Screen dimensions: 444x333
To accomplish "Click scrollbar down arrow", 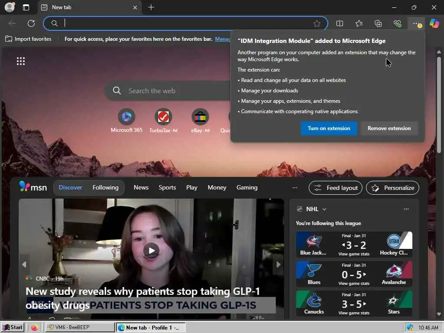I will point(439,314).
